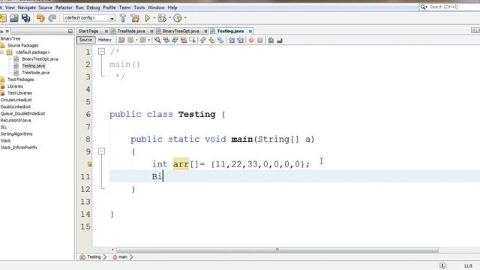
Task: Click the Redo toolbar icon
Action: click(52, 18)
